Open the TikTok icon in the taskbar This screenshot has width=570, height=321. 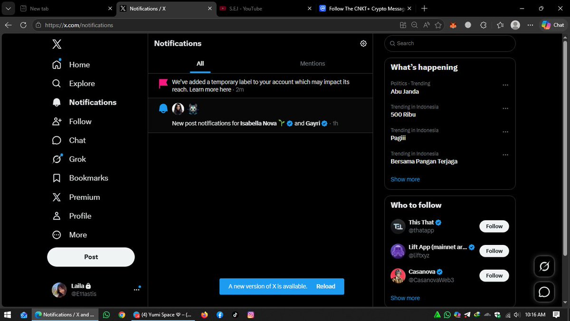pos(235,314)
